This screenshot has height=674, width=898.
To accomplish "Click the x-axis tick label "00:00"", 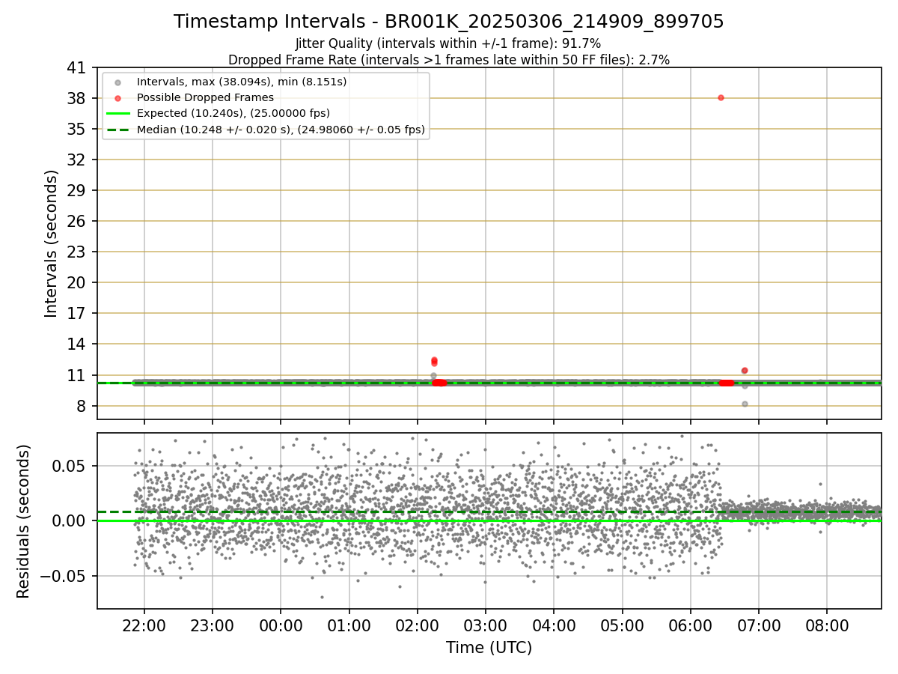I will (281, 626).
